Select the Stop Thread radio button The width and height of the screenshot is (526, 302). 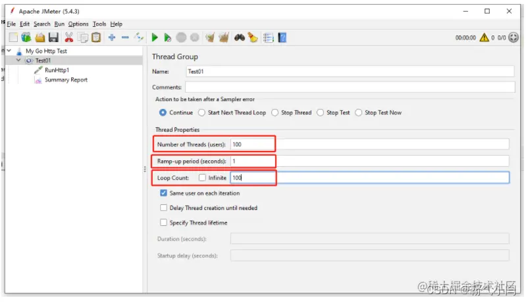click(x=275, y=113)
